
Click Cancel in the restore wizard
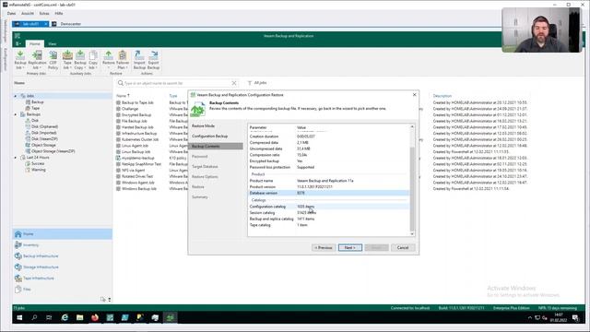click(x=403, y=248)
